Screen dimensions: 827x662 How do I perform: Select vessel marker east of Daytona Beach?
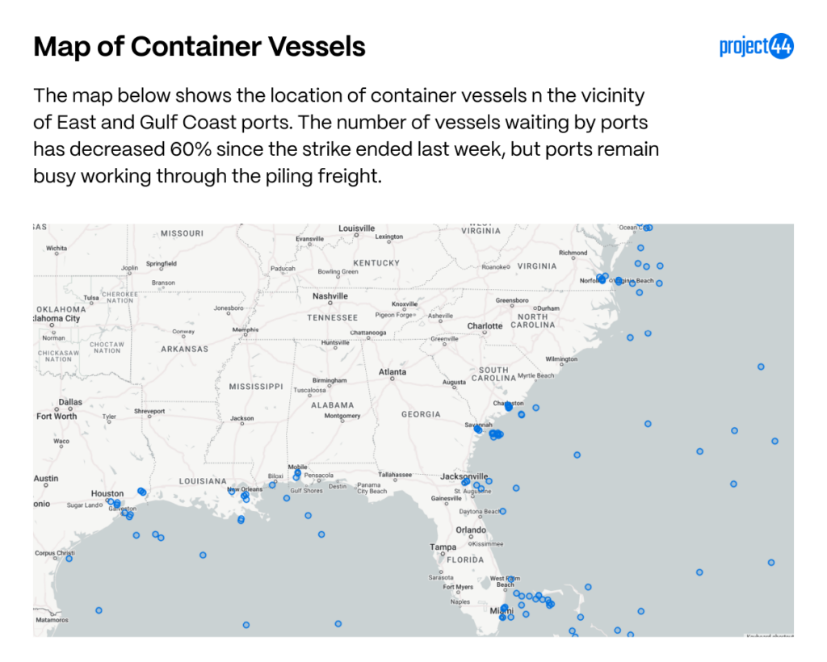point(502,511)
